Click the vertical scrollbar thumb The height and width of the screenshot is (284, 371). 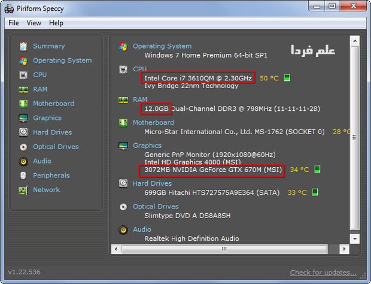pyautogui.click(x=355, y=138)
